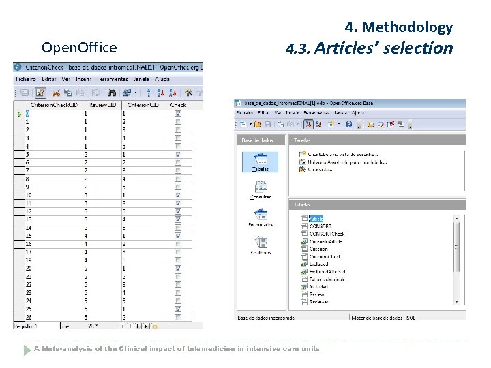Click the New Record navigation button
The image size is (491, 368).
pos(155,326)
